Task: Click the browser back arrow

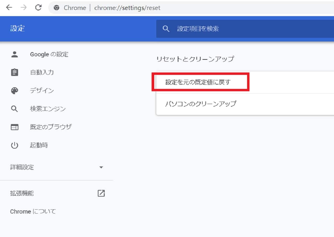Action: click(9, 8)
